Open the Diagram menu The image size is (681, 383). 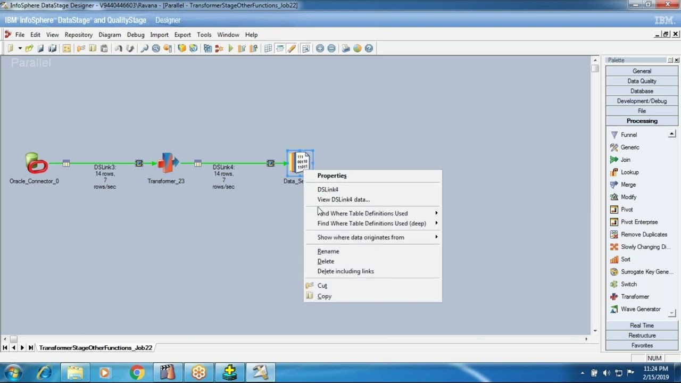coord(110,35)
